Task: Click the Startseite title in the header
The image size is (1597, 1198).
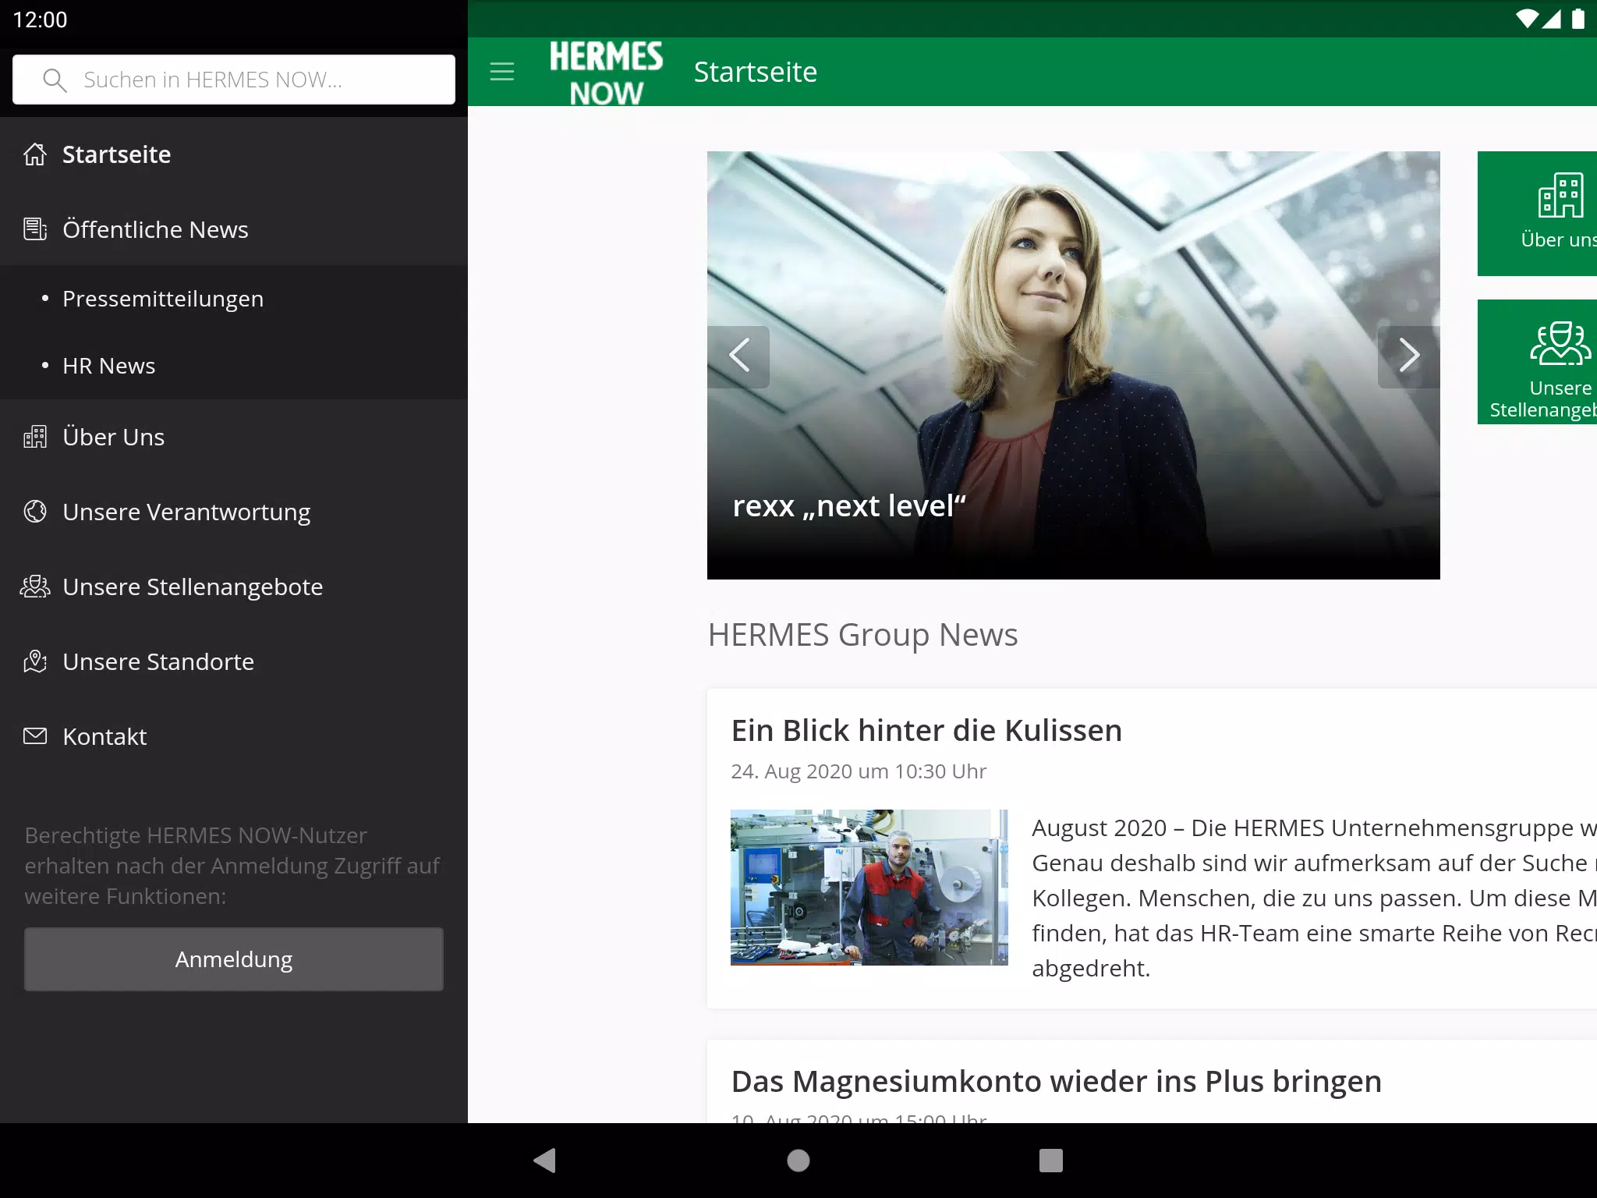Action: click(756, 72)
